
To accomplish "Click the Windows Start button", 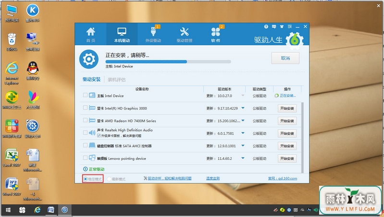I will [x=8, y=210].
